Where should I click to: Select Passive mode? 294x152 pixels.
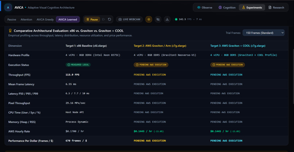12,19
